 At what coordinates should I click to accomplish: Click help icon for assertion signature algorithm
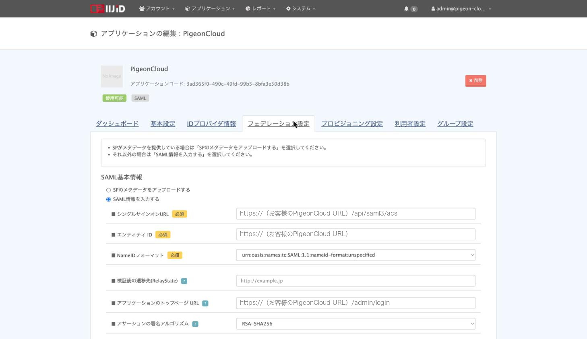tap(195, 324)
